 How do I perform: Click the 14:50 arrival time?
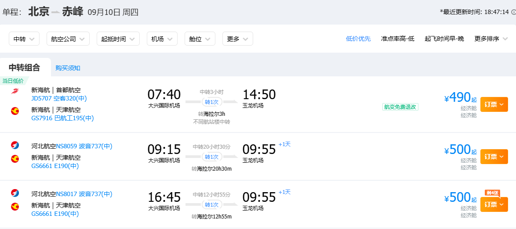pyautogui.click(x=259, y=95)
